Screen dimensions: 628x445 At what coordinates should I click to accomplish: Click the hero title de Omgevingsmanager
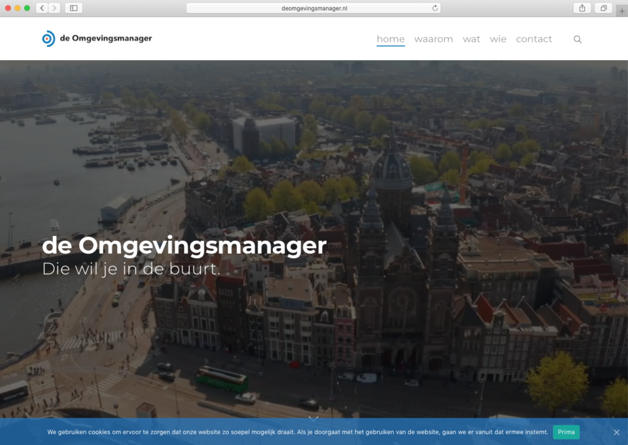pos(184,245)
